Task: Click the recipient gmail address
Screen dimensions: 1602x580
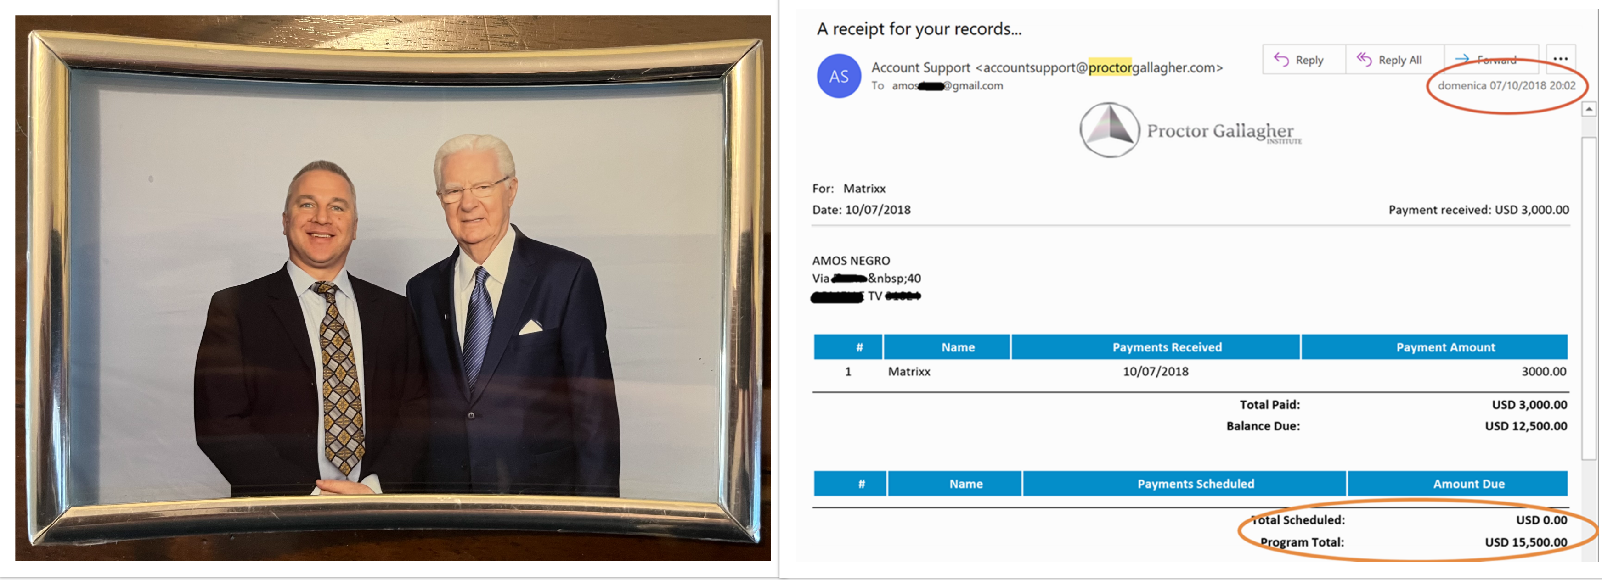Action: click(947, 86)
